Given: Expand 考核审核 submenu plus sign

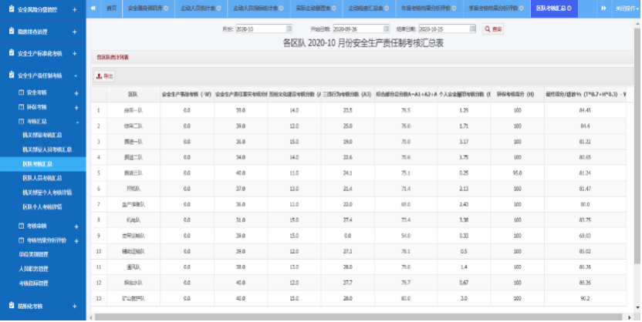Looking at the screenshot, I should (x=76, y=226).
